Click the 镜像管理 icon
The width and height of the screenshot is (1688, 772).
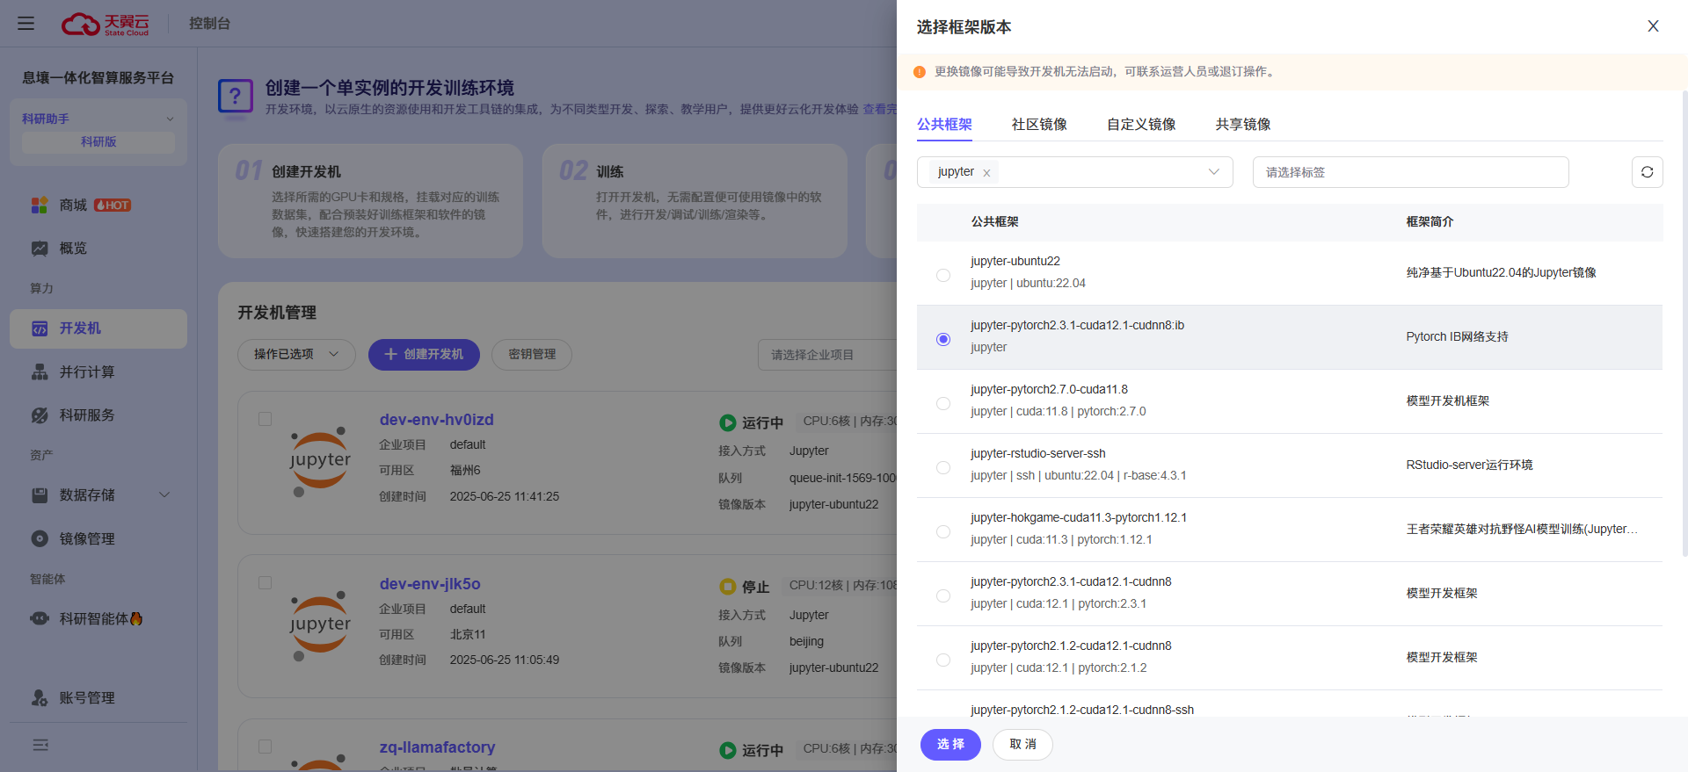[40, 539]
